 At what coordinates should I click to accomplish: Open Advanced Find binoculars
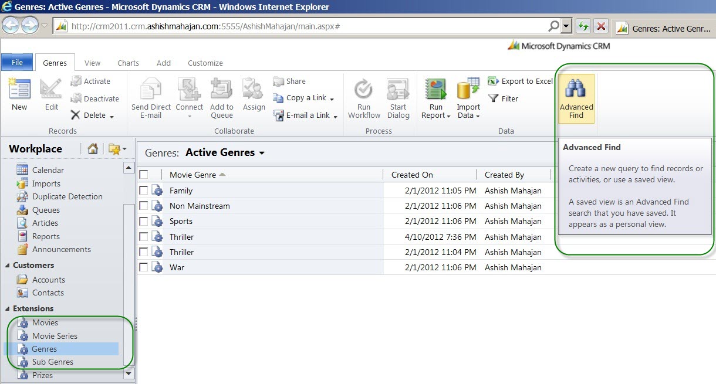[x=576, y=98]
